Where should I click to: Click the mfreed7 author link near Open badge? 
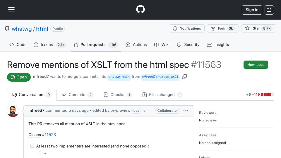click(41, 76)
